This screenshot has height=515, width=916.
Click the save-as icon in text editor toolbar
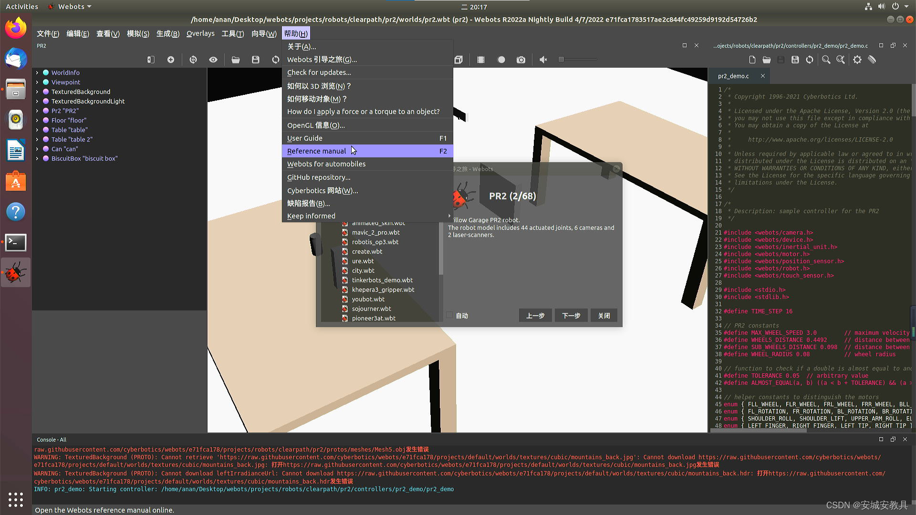[x=795, y=60]
